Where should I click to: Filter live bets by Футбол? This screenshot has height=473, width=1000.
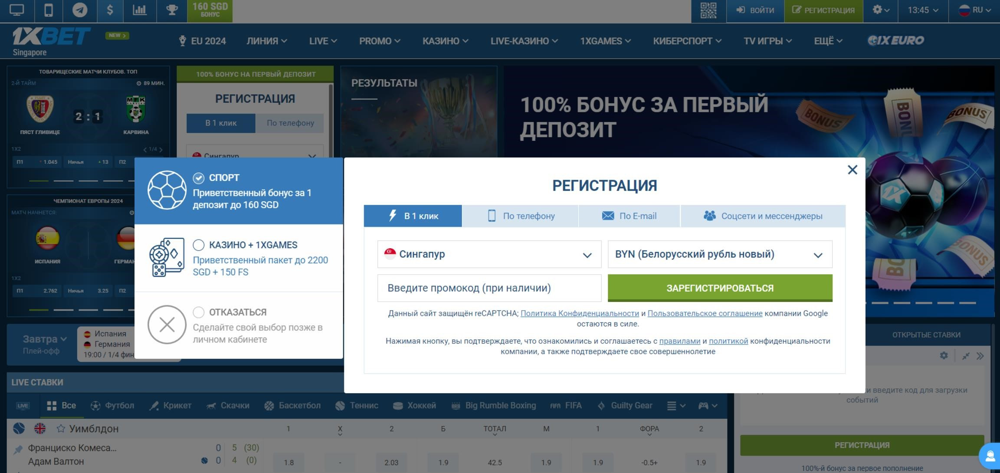112,406
